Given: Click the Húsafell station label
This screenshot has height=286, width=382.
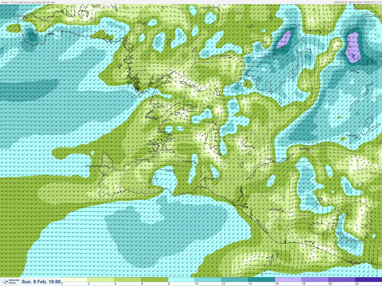Looking at the screenshot, I should click(225, 56).
